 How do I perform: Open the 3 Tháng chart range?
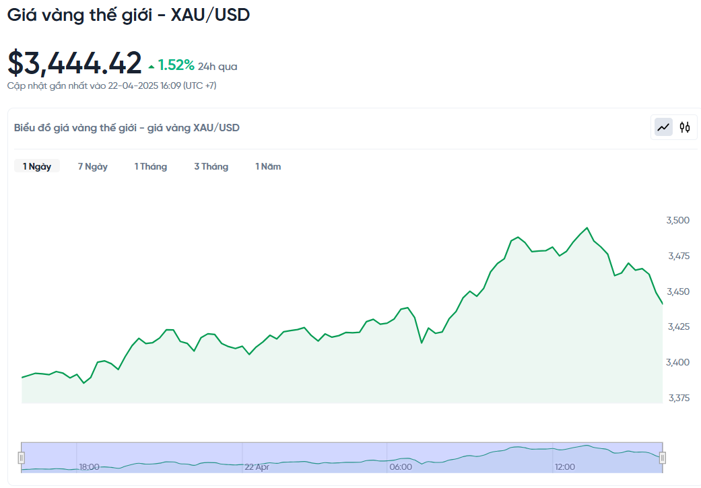point(211,166)
